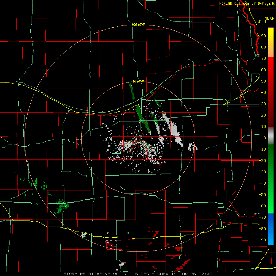This screenshot has width=276, height=276.
Task: Click the 0 value on the velocity scale
Action: (x=265, y=138)
